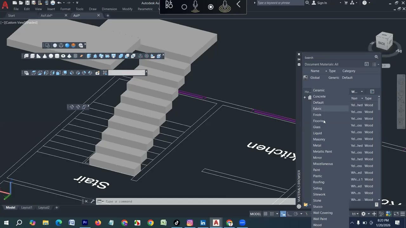Click the Create Camera icon
406x228 pixels.
pos(97,73)
